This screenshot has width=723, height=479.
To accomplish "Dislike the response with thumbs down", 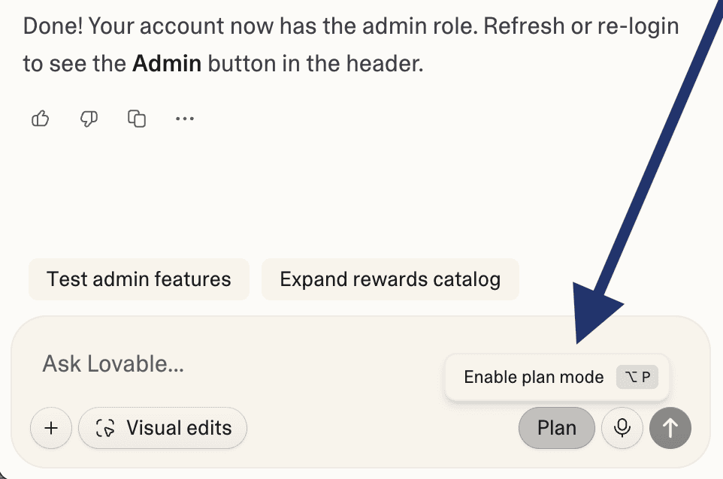I will coord(89,119).
